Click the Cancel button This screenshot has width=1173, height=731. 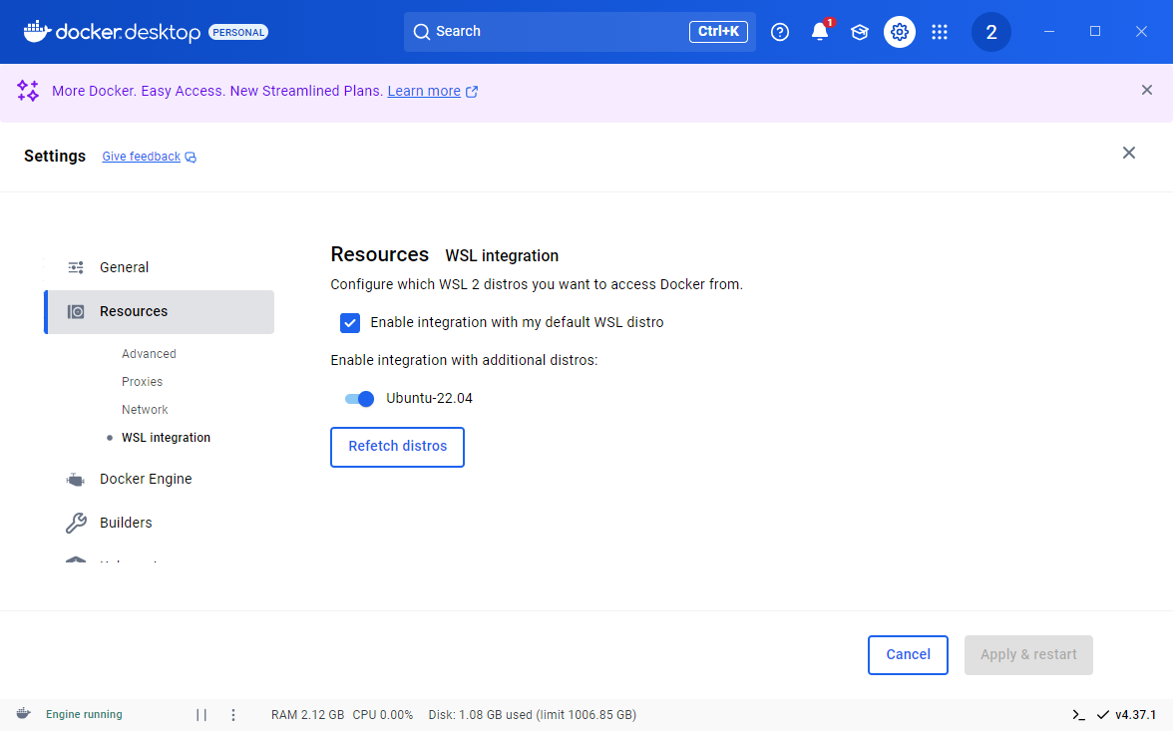(908, 655)
